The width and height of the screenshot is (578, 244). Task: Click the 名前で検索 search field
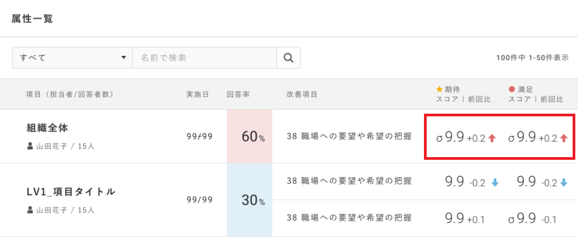[204, 58]
